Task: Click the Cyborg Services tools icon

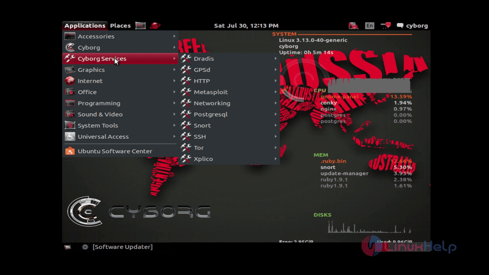Action: point(70,58)
